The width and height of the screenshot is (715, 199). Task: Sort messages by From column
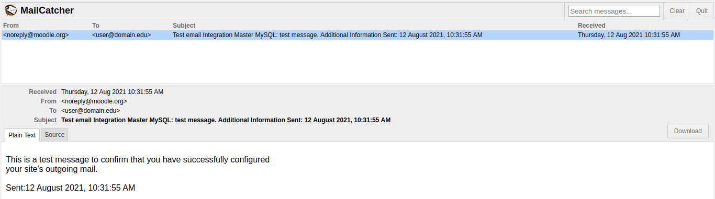point(11,25)
